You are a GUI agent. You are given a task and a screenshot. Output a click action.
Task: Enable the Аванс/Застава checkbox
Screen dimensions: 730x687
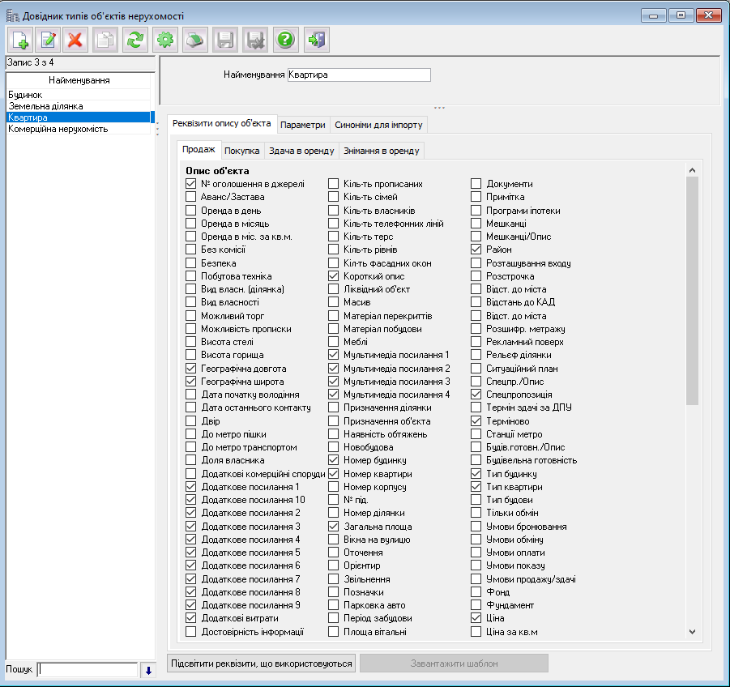[191, 198]
